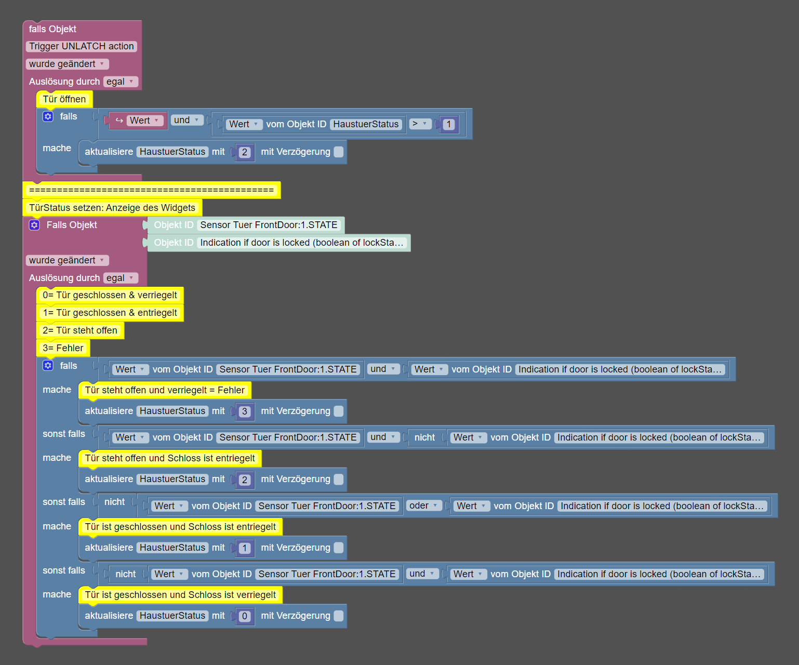
Task: Select HaustuerStatus object ID in comparison
Action: pos(366,124)
